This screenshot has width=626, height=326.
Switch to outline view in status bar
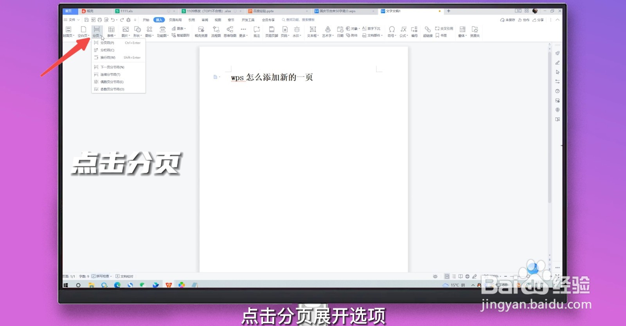454,276
